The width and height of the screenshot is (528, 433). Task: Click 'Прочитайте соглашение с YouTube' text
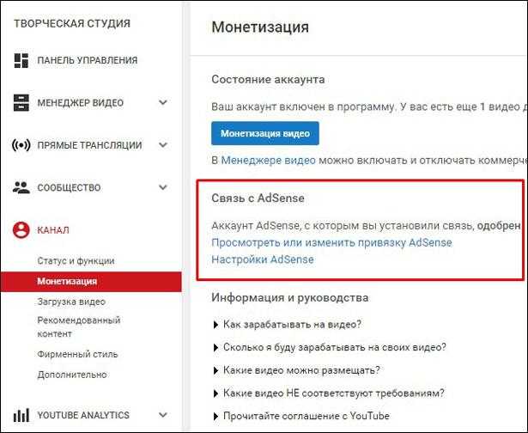pos(306,416)
